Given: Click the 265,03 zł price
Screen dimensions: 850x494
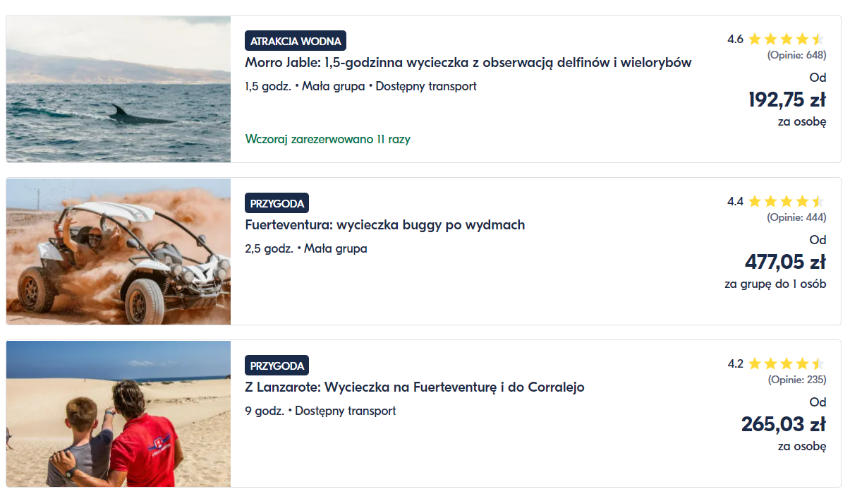Looking at the screenshot, I should click(x=784, y=424).
